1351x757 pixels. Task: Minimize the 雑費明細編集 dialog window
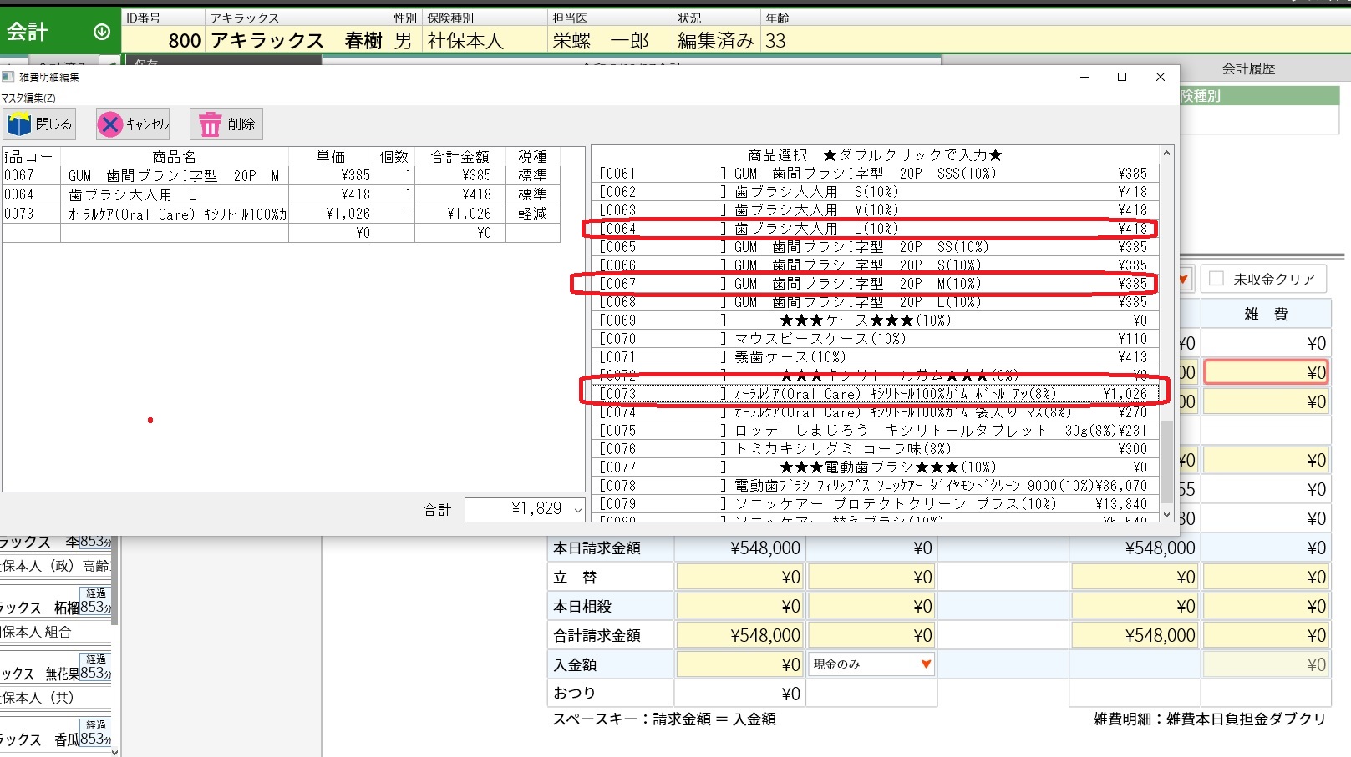point(1084,77)
